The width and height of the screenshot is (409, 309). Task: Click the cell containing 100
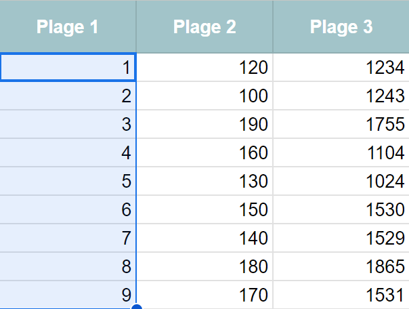(204, 96)
